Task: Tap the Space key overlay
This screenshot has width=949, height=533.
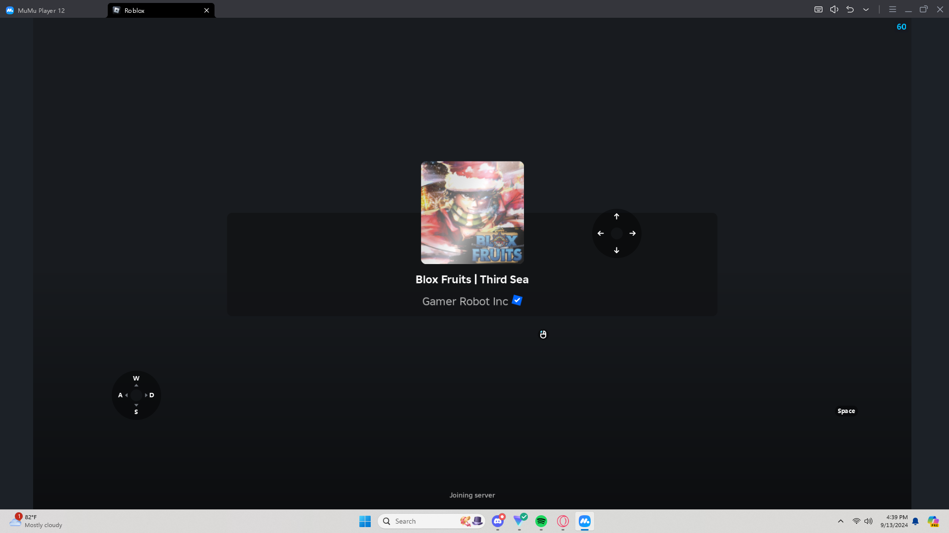Action: (x=846, y=411)
